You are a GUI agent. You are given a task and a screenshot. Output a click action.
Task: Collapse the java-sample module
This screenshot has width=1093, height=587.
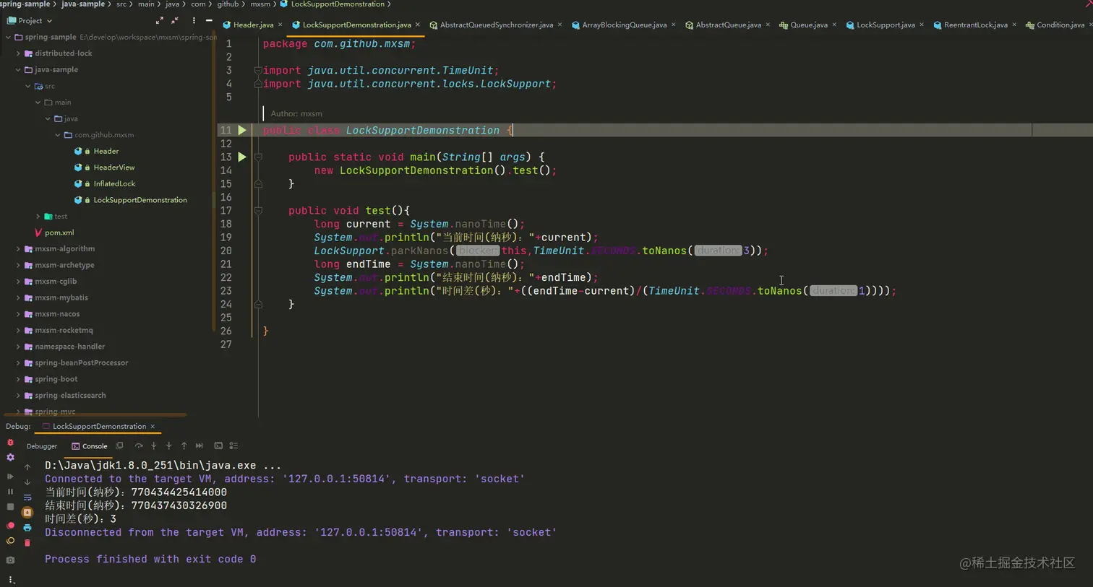18,70
